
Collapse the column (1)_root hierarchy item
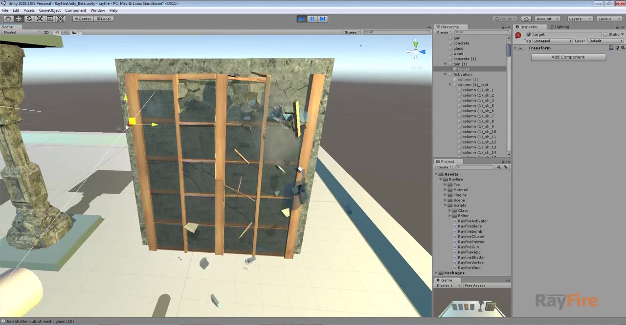click(x=449, y=84)
